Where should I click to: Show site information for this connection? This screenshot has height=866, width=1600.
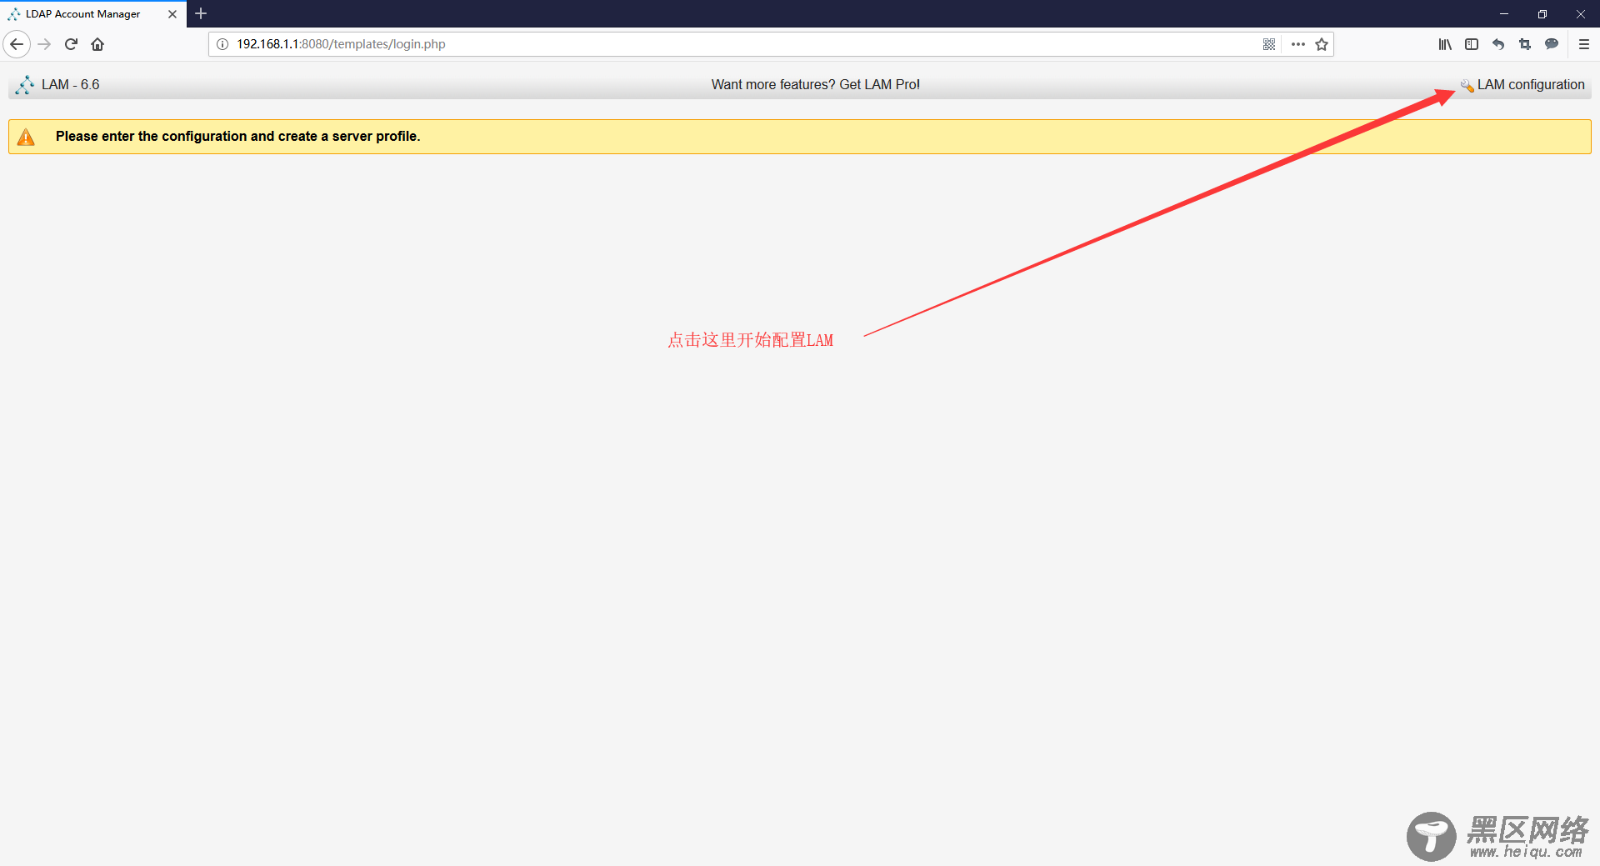(222, 44)
